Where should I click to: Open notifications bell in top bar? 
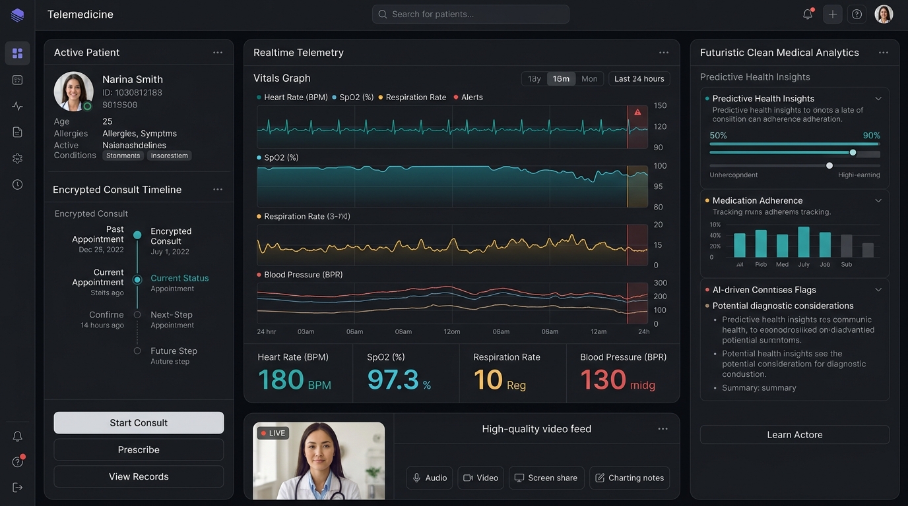[808, 14]
